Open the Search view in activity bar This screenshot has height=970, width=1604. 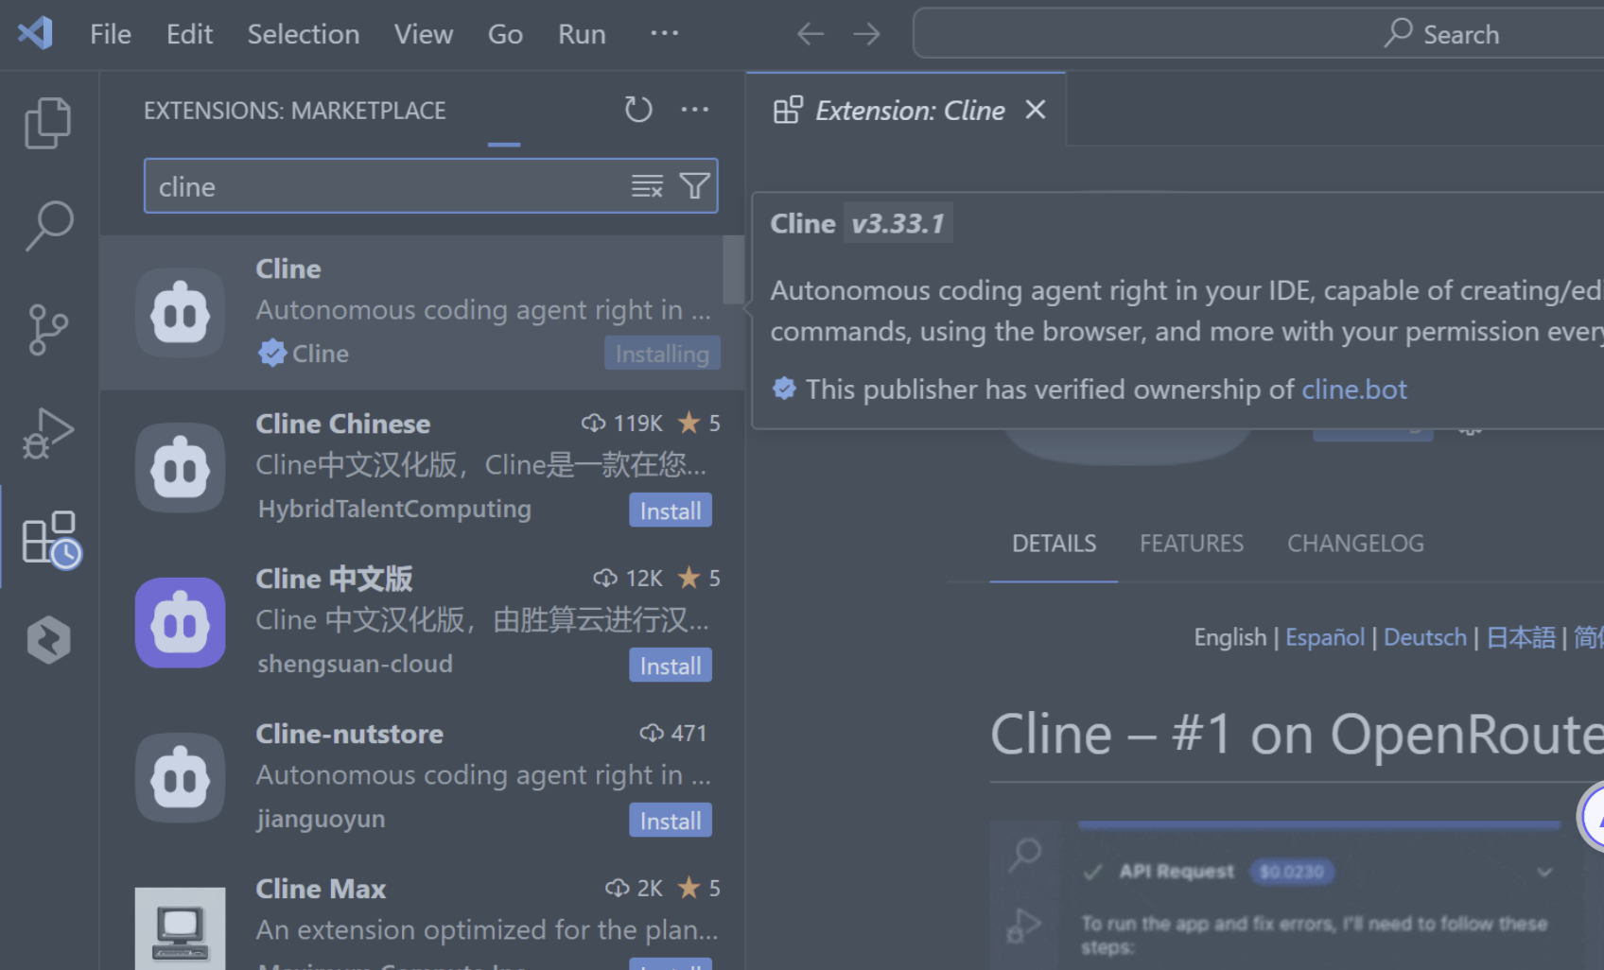(48, 226)
